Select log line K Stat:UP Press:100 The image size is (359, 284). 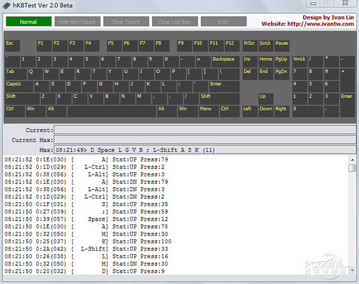(88, 242)
